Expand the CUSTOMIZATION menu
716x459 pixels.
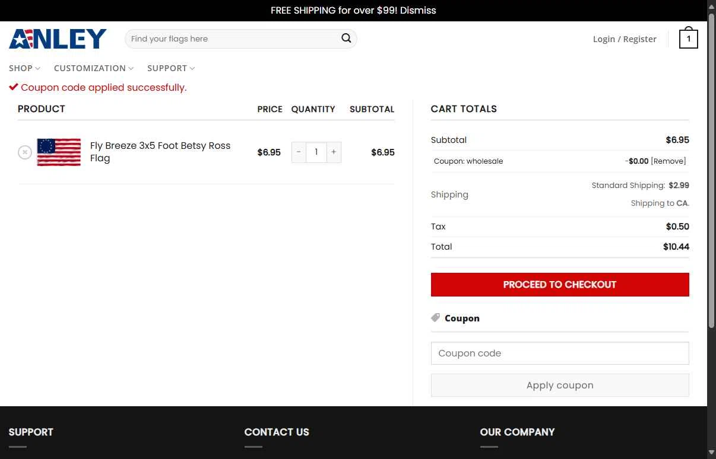[x=94, y=68]
